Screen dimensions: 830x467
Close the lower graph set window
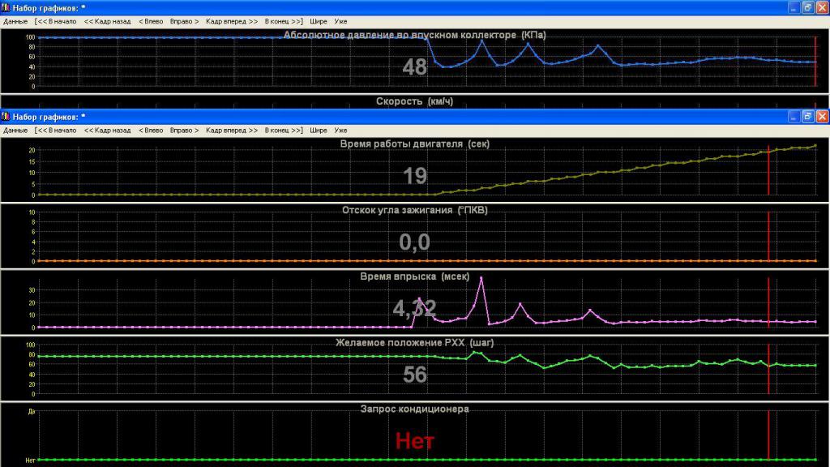tap(821, 117)
